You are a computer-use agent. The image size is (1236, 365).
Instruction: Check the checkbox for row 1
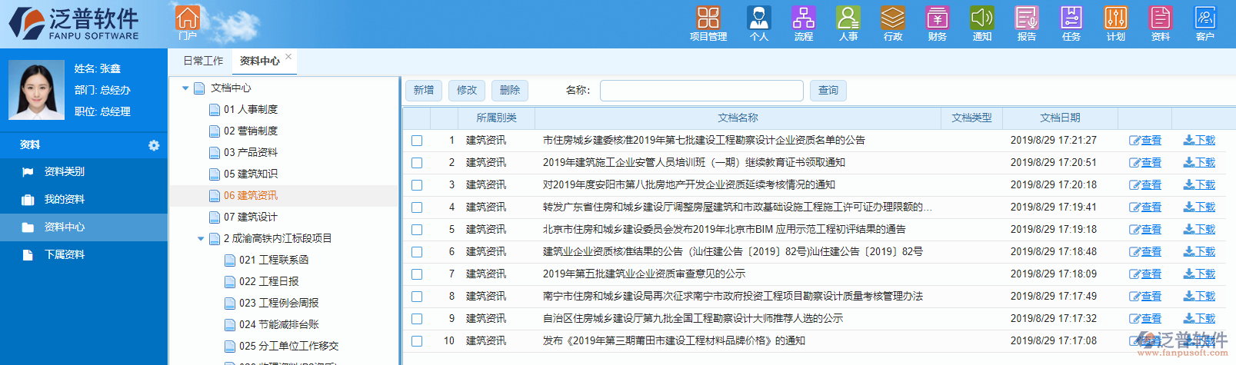point(417,141)
